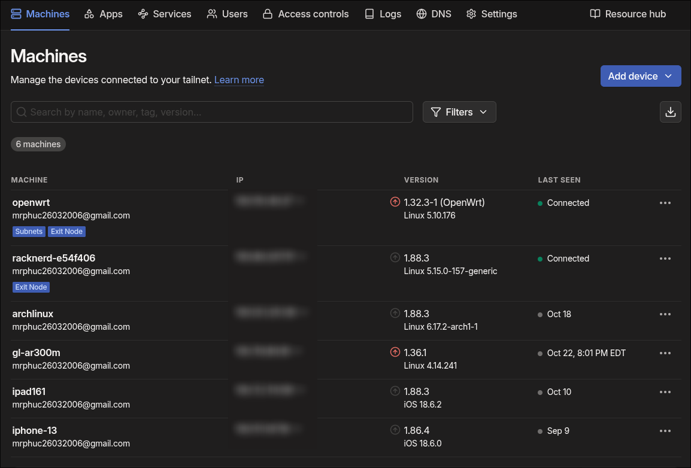
Task: Open the more options menu for gl-ar300m
Action: tap(665, 353)
